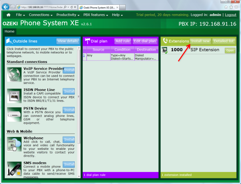Click Install new in Extensions
Screen dimensions: 241x184
tap(200, 41)
